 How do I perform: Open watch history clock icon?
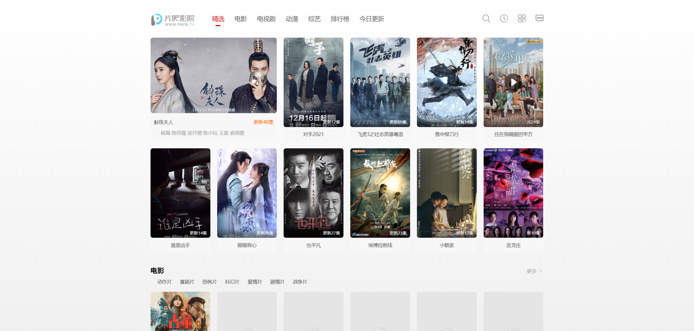pyautogui.click(x=504, y=19)
